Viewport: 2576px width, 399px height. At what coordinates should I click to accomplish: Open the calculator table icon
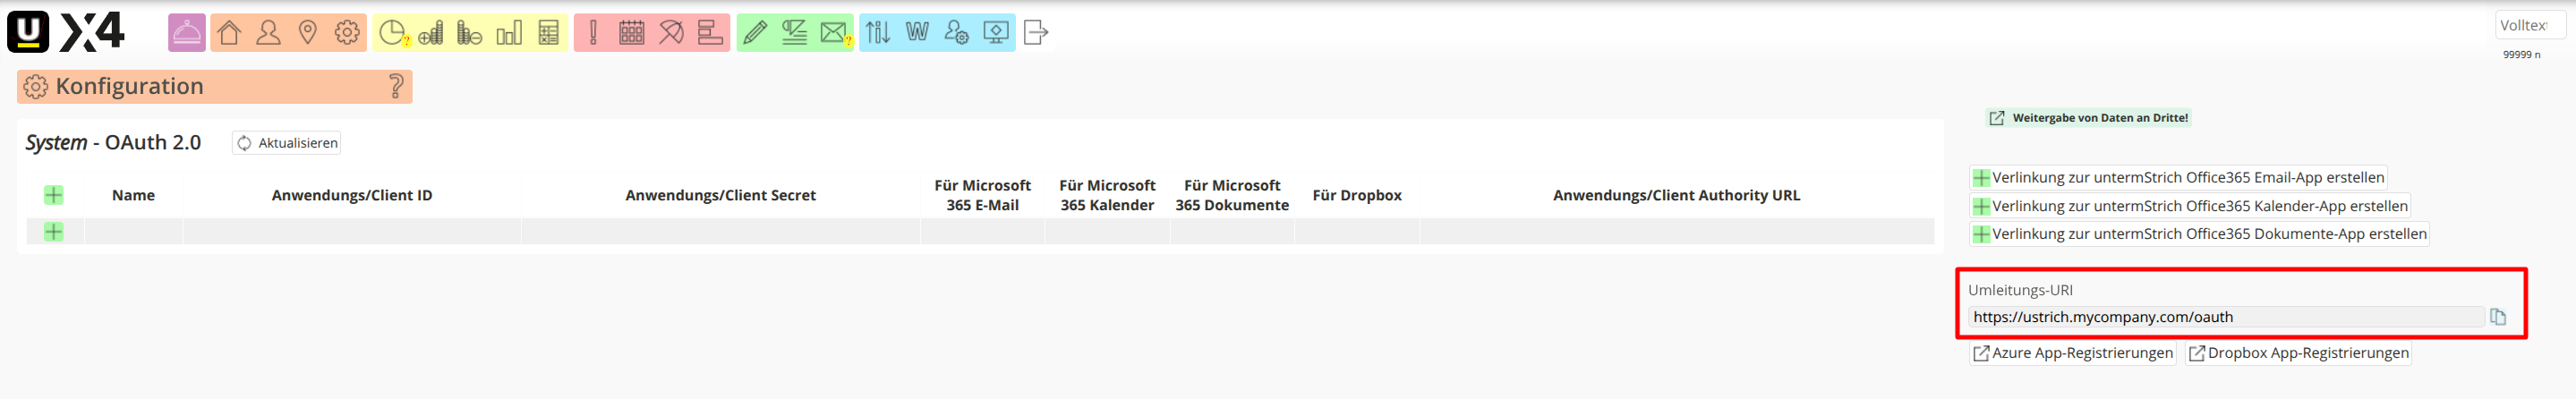548,33
